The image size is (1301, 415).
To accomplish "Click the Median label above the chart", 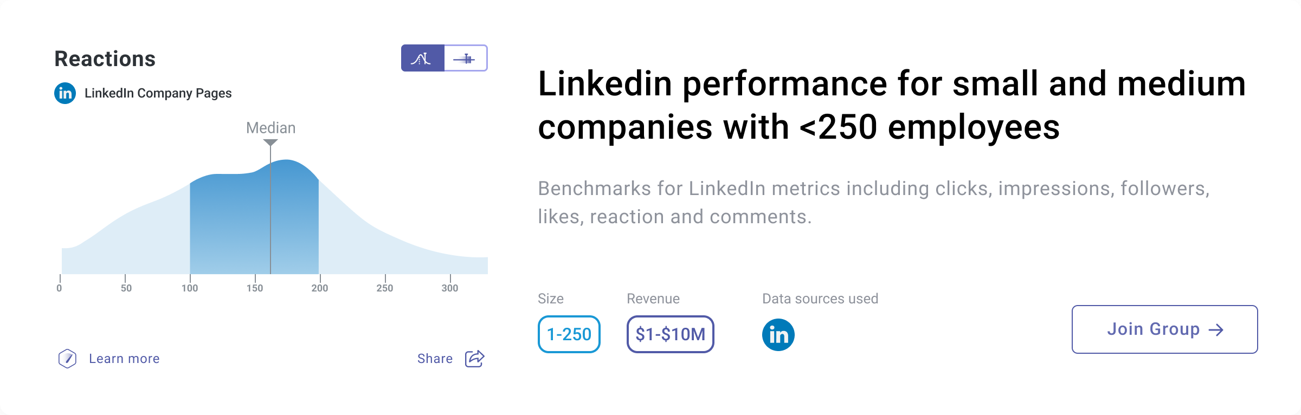I will point(270,128).
